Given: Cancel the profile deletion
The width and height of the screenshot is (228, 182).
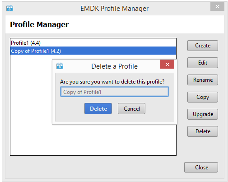Looking at the screenshot, I should click(131, 108).
